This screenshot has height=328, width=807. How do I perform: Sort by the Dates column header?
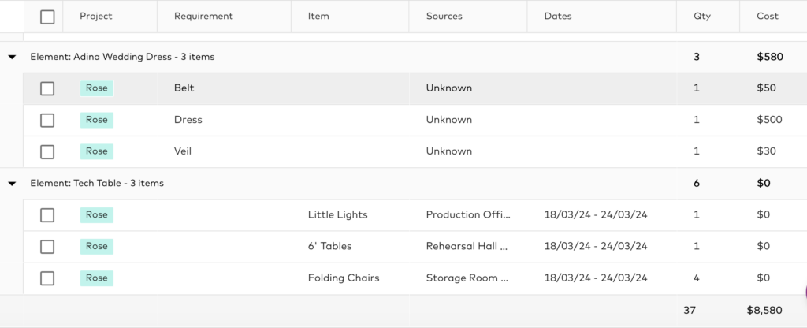558,16
